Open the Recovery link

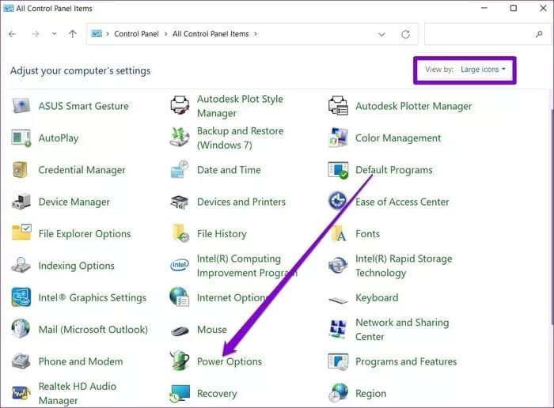(217, 394)
